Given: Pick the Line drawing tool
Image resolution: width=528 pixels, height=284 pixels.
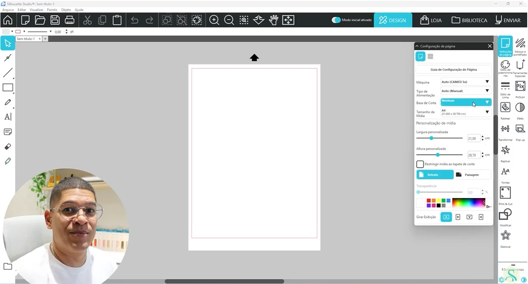Looking at the screenshot, I should 8,73.
